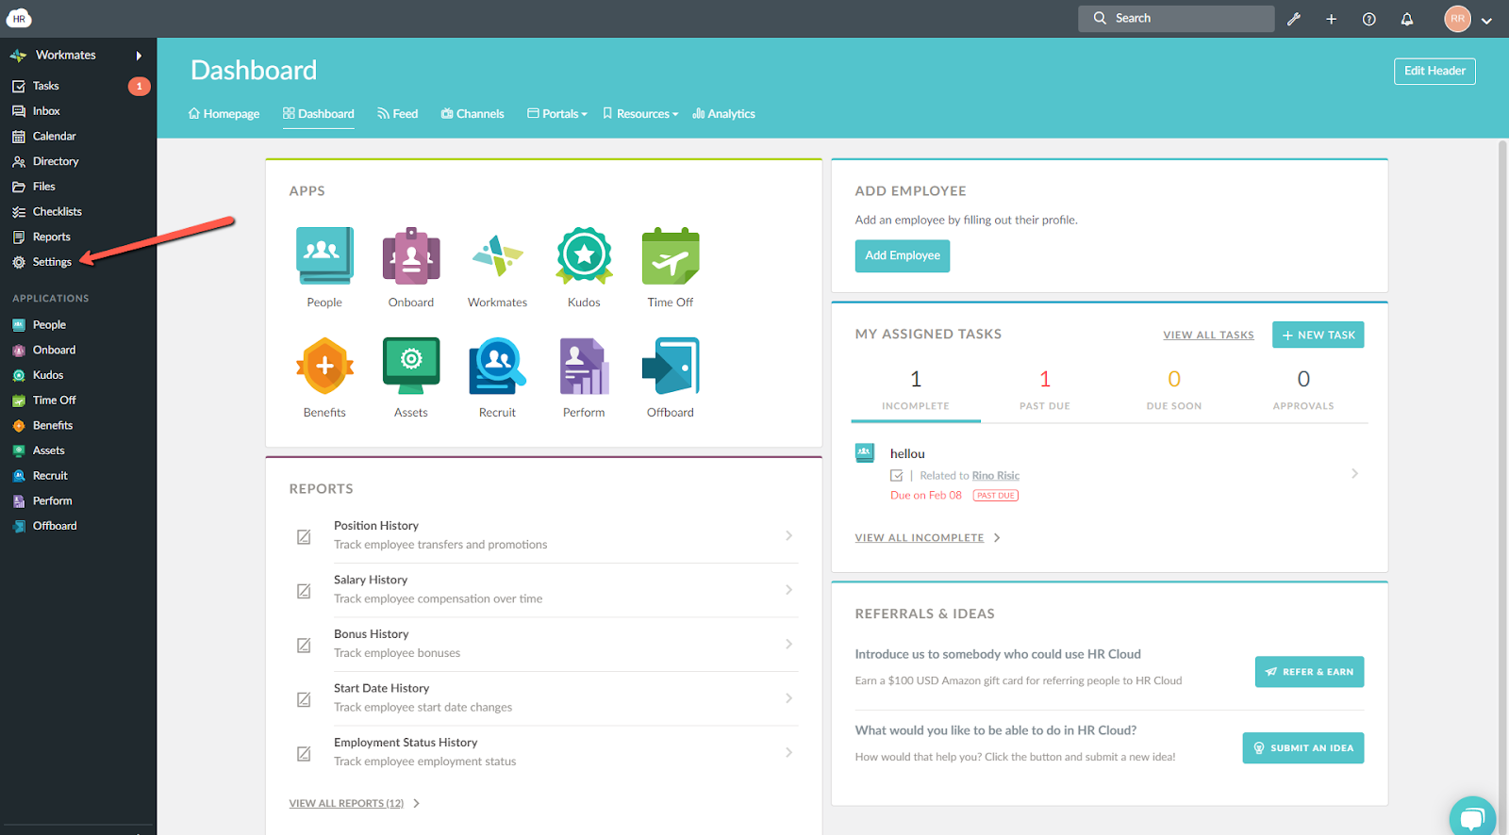Click the RR user avatar
The height and width of the screenshot is (835, 1509).
[1457, 19]
